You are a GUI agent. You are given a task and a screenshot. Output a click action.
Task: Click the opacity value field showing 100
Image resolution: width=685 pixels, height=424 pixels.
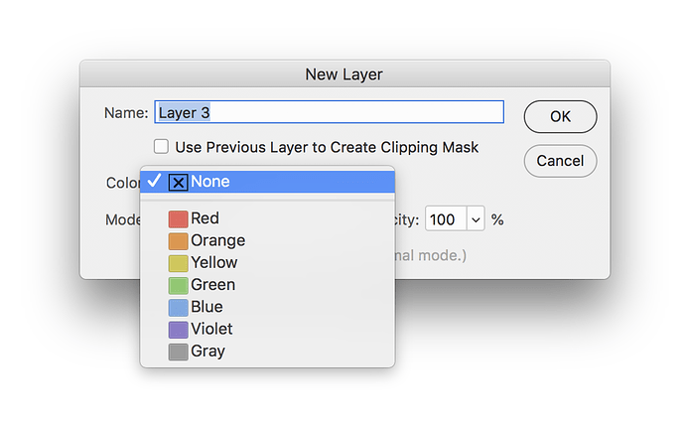(446, 219)
